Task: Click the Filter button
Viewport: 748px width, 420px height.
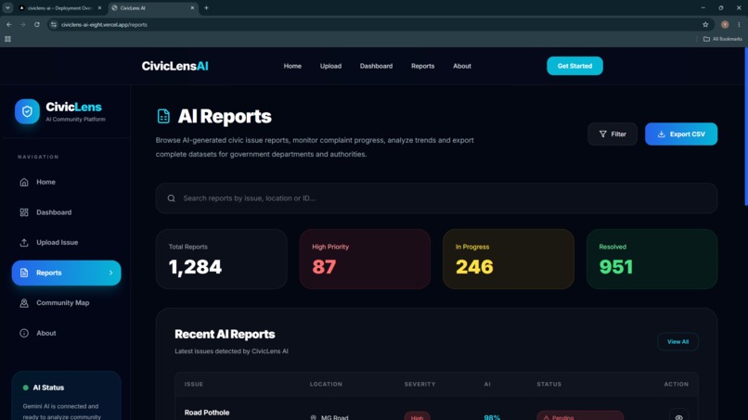Action: [x=613, y=134]
